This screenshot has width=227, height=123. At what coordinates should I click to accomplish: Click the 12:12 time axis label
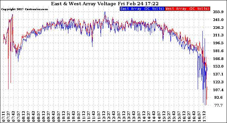point(104,116)
